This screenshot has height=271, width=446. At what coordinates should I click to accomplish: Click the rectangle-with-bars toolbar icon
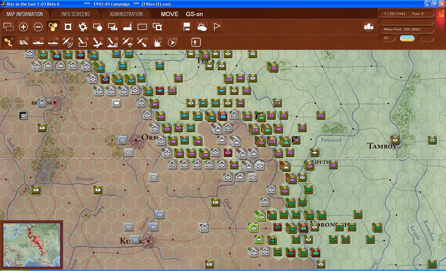[x=112, y=27]
